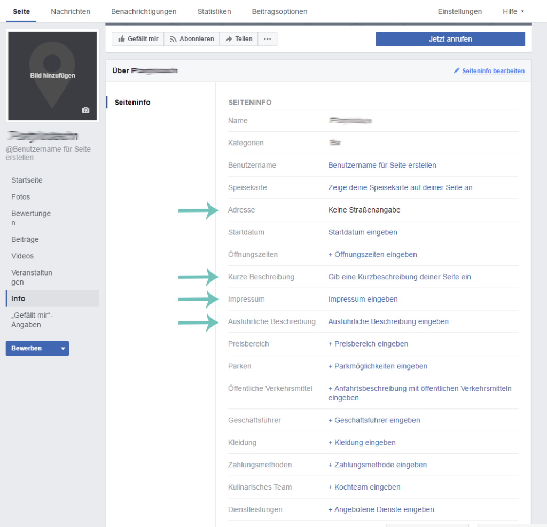Like the page with Gefällt mir button
This screenshot has height=527, width=547.
click(138, 39)
